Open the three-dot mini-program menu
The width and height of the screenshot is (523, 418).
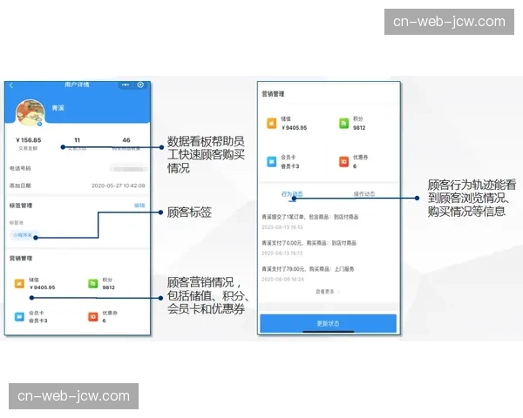(126, 85)
